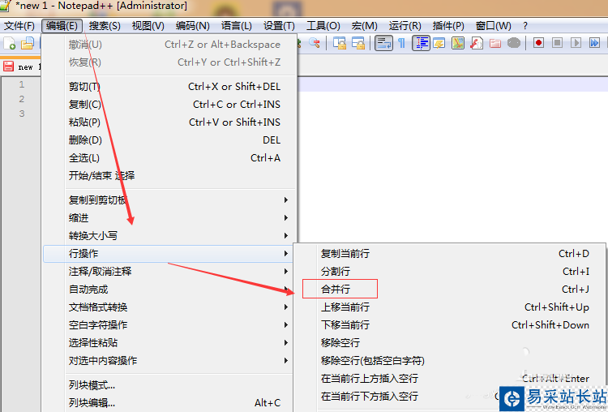Click the grey Monitoring icon
Image resolution: width=608 pixels, height=412 pixels.
(x=514, y=43)
